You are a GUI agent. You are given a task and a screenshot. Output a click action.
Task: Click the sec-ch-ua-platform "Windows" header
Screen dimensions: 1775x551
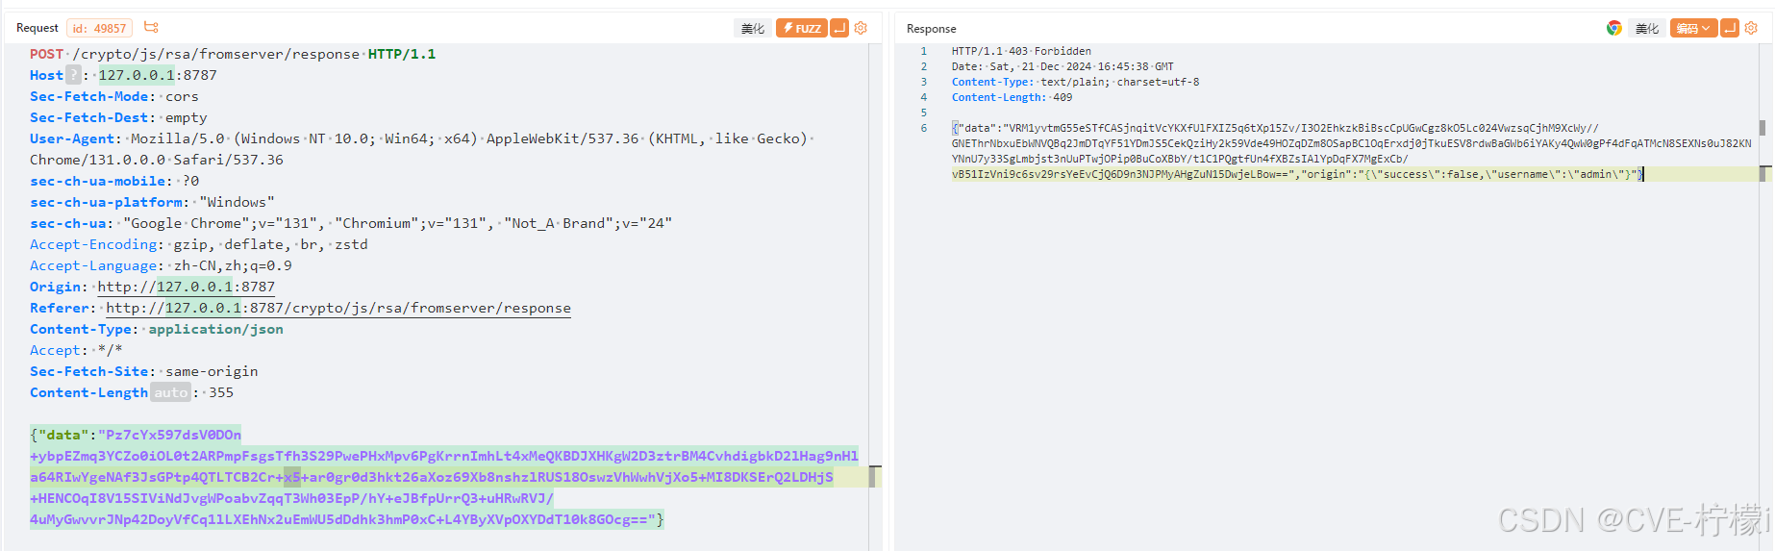click(152, 202)
